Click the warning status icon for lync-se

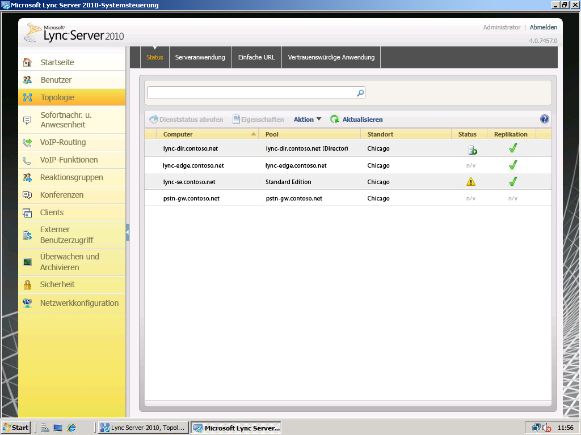(470, 182)
